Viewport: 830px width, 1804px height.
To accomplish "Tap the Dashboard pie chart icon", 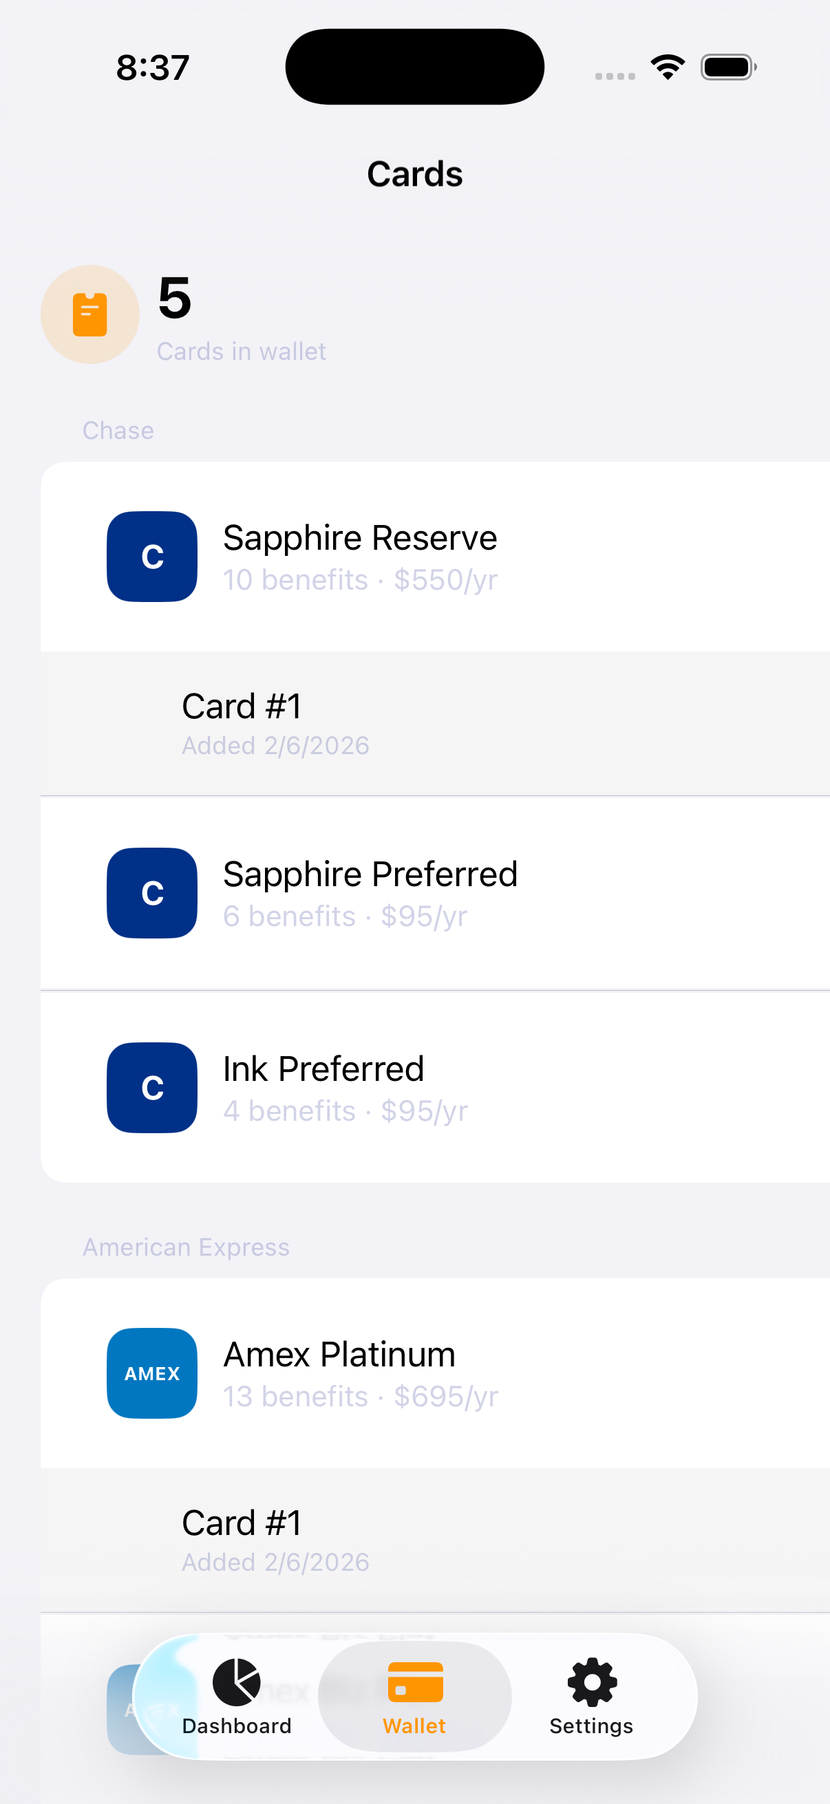I will pyautogui.click(x=237, y=1681).
